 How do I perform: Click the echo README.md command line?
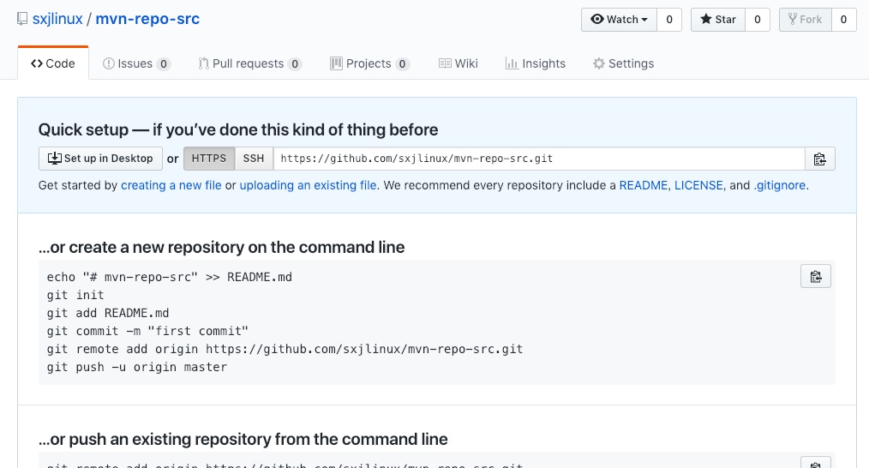pos(169,277)
